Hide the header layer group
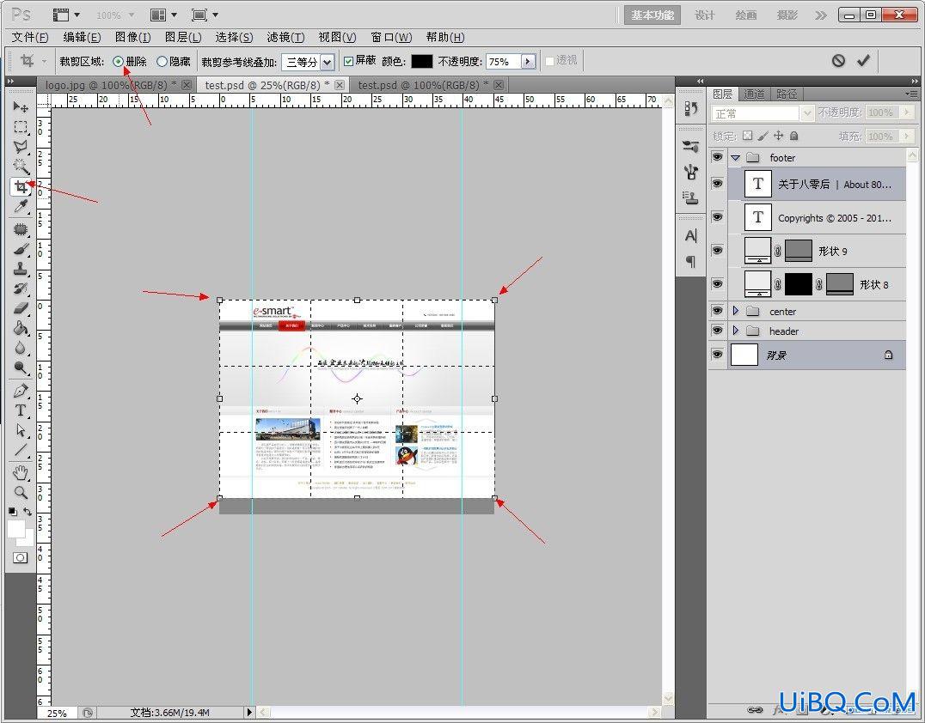This screenshot has width=925, height=723. pyautogui.click(x=717, y=331)
